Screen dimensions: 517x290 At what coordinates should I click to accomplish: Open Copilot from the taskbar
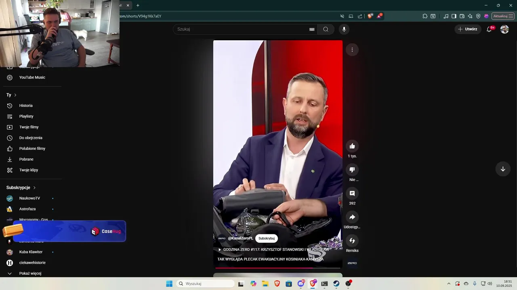tap(253, 284)
